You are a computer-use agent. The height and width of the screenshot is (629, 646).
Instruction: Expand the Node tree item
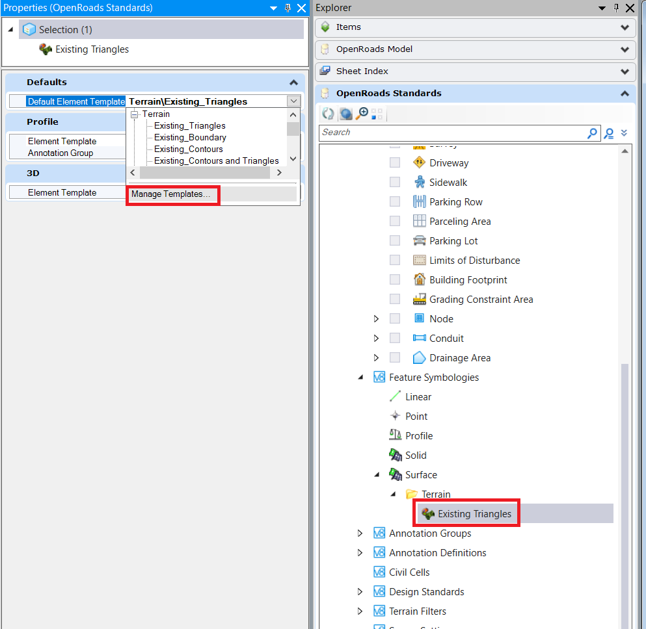[376, 318]
